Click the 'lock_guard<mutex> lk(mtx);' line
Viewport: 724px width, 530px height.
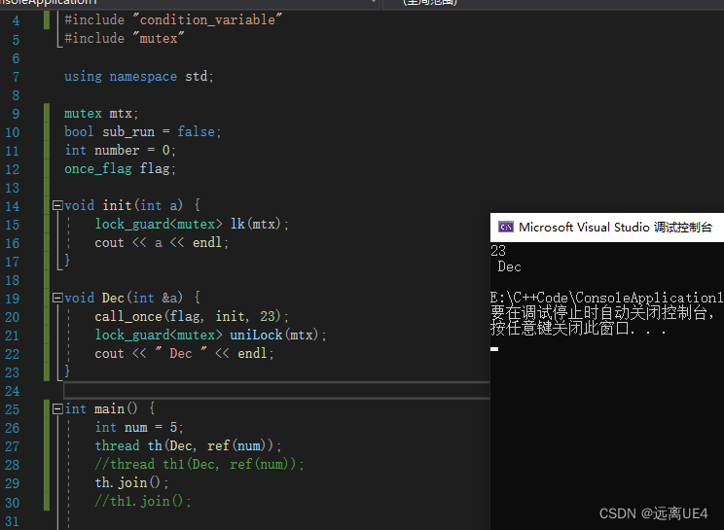click(x=192, y=225)
